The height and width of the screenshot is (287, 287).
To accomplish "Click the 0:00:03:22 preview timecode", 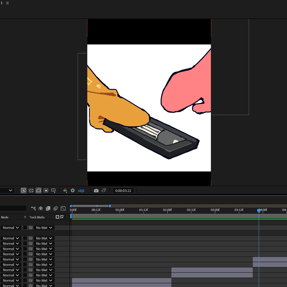I will click(123, 191).
